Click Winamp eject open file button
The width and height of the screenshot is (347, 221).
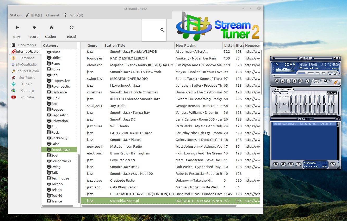[308, 81]
